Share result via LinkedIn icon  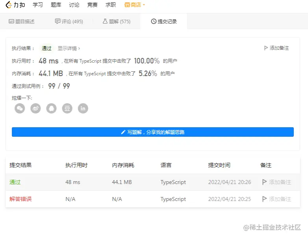coord(83,108)
